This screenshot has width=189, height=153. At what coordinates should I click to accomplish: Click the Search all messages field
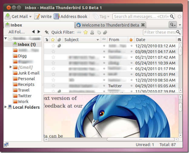tap(141, 16)
